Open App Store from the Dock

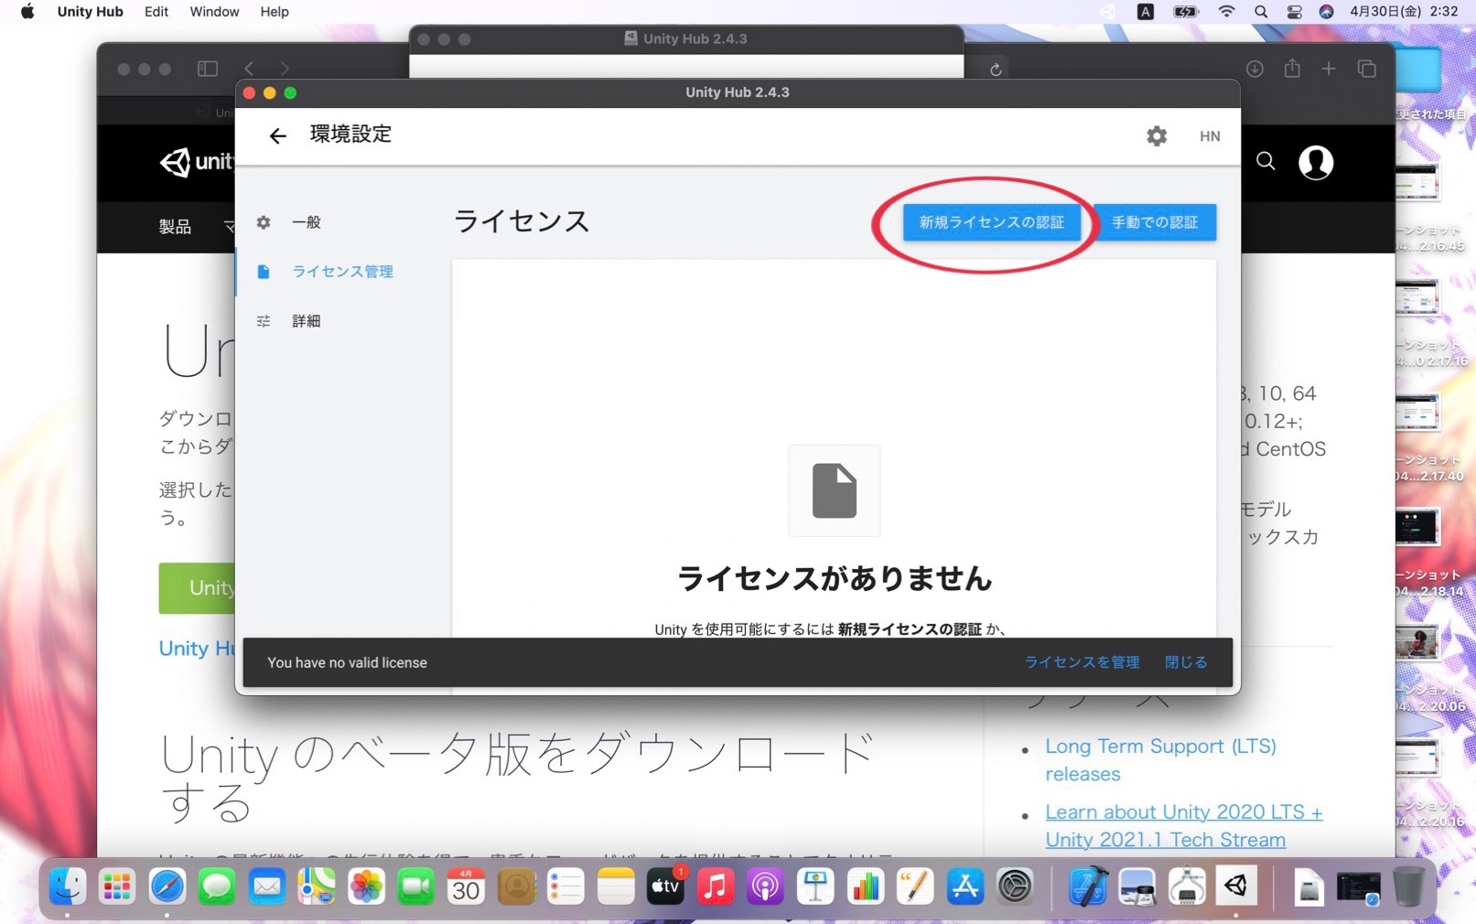click(964, 886)
